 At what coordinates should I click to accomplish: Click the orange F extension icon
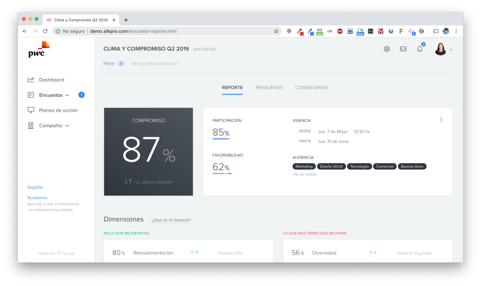point(401,31)
